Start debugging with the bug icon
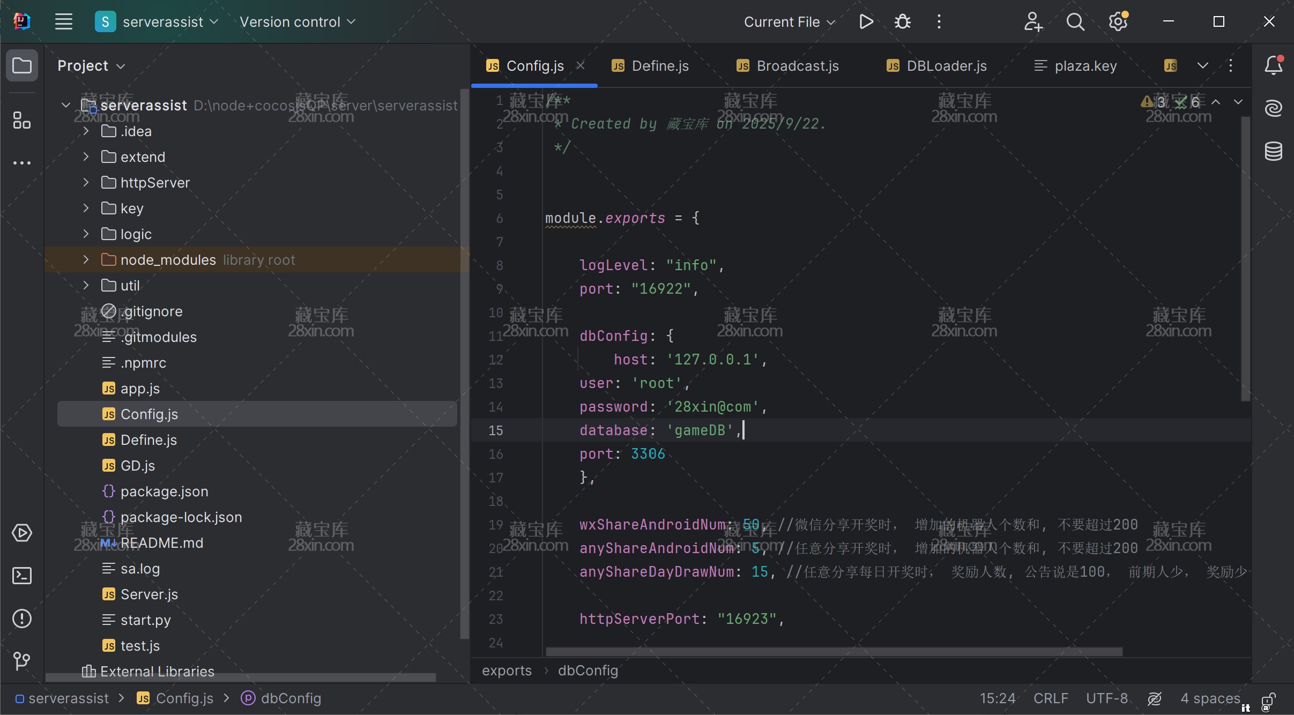 coord(903,22)
